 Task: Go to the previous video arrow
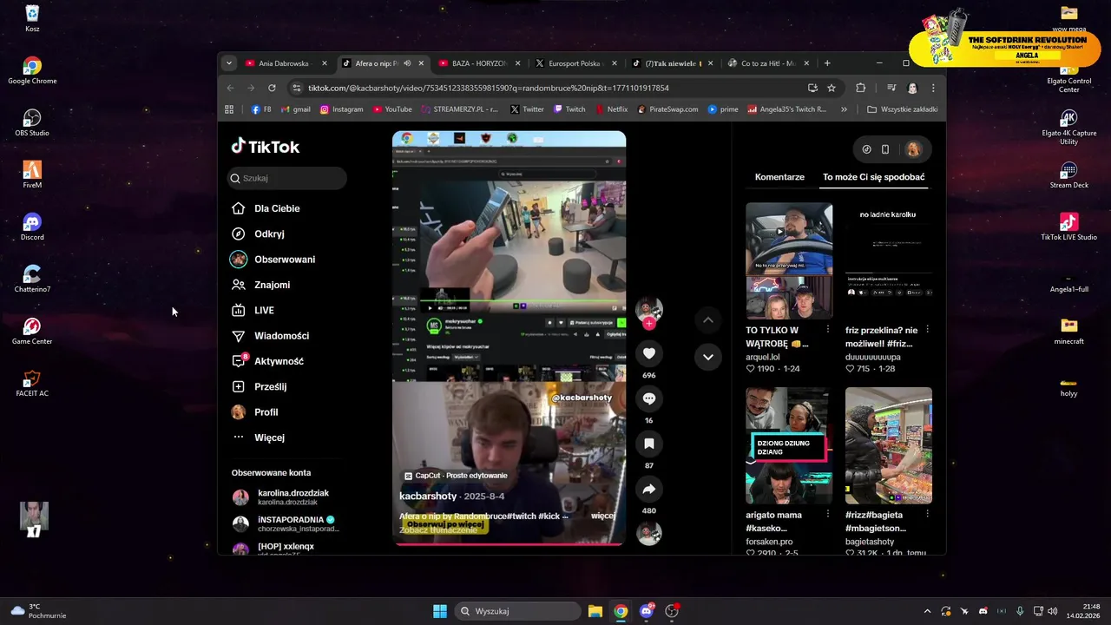707,320
